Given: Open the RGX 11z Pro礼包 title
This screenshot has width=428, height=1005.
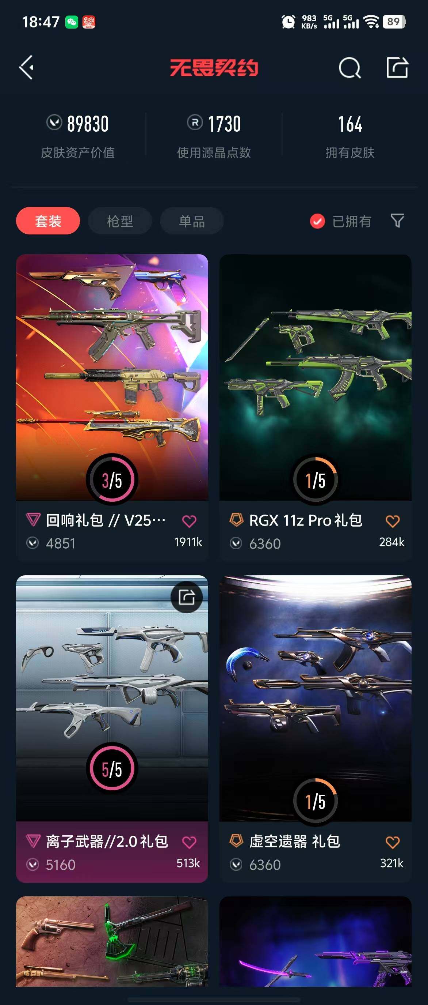Looking at the screenshot, I should coord(306,520).
